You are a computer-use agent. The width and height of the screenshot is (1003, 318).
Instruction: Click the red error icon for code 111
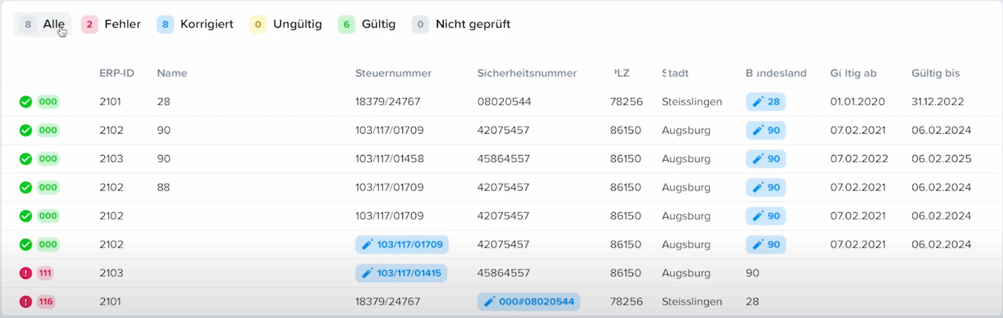coord(26,273)
